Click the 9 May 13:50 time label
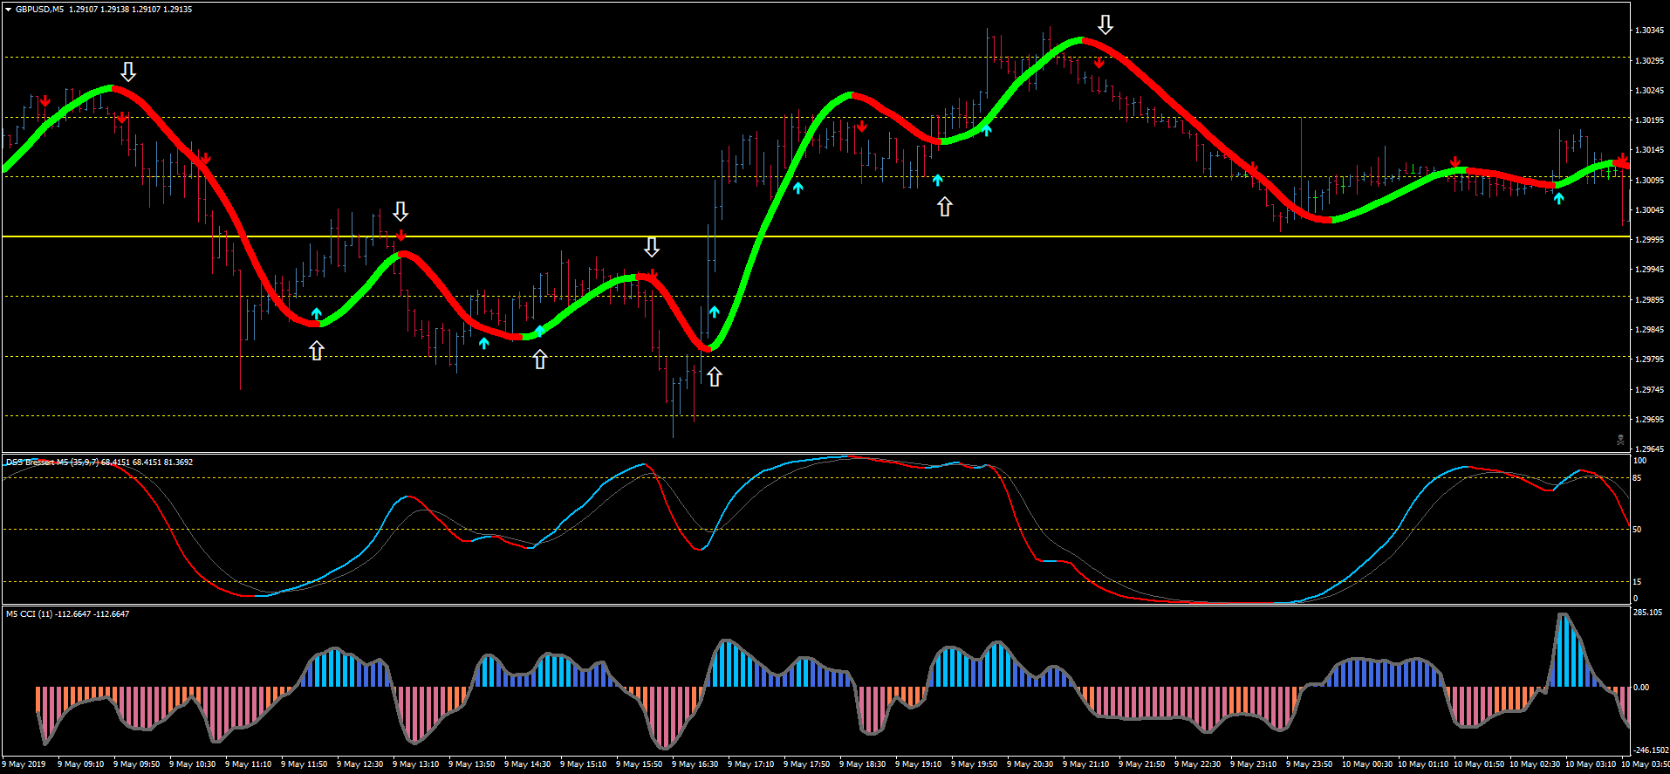 click(471, 764)
